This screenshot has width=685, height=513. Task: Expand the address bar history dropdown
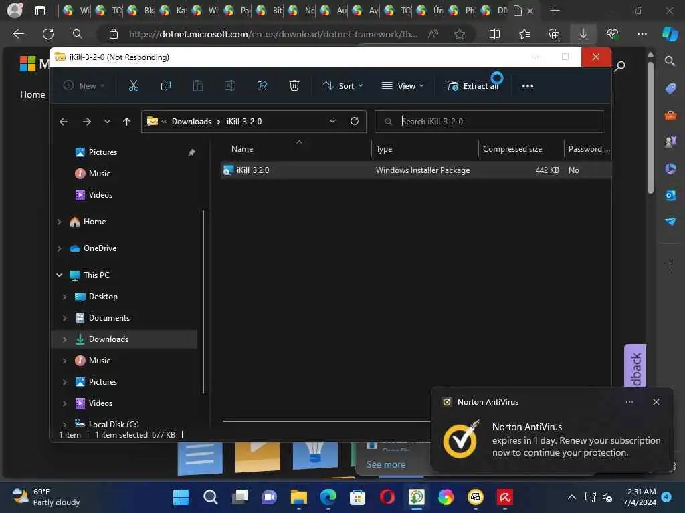pyautogui.click(x=332, y=122)
